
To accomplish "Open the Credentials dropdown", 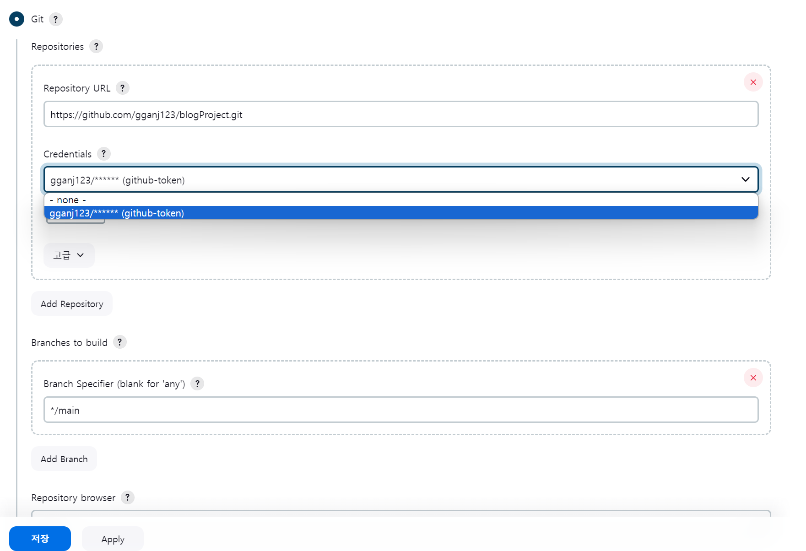I will tap(401, 180).
